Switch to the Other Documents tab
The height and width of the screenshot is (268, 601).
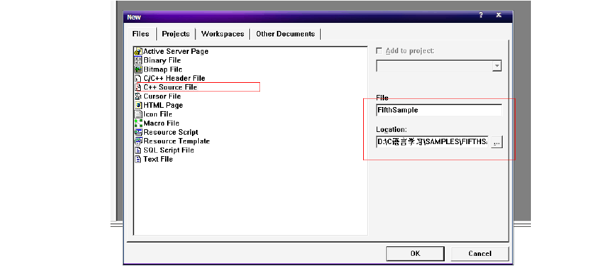click(x=286, y=34)
